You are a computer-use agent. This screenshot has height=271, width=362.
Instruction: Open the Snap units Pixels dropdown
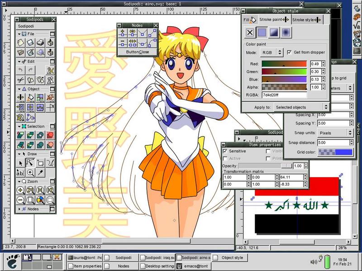[x=335, y=133]
